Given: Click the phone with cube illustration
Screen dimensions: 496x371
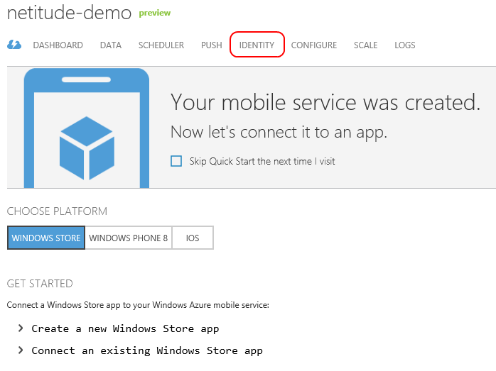Looking at the screenshot, I should (x=87, y=128).
